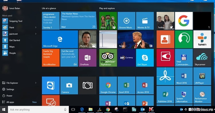Open the News tile
215x113 pixels.
(x=136, y=39)
